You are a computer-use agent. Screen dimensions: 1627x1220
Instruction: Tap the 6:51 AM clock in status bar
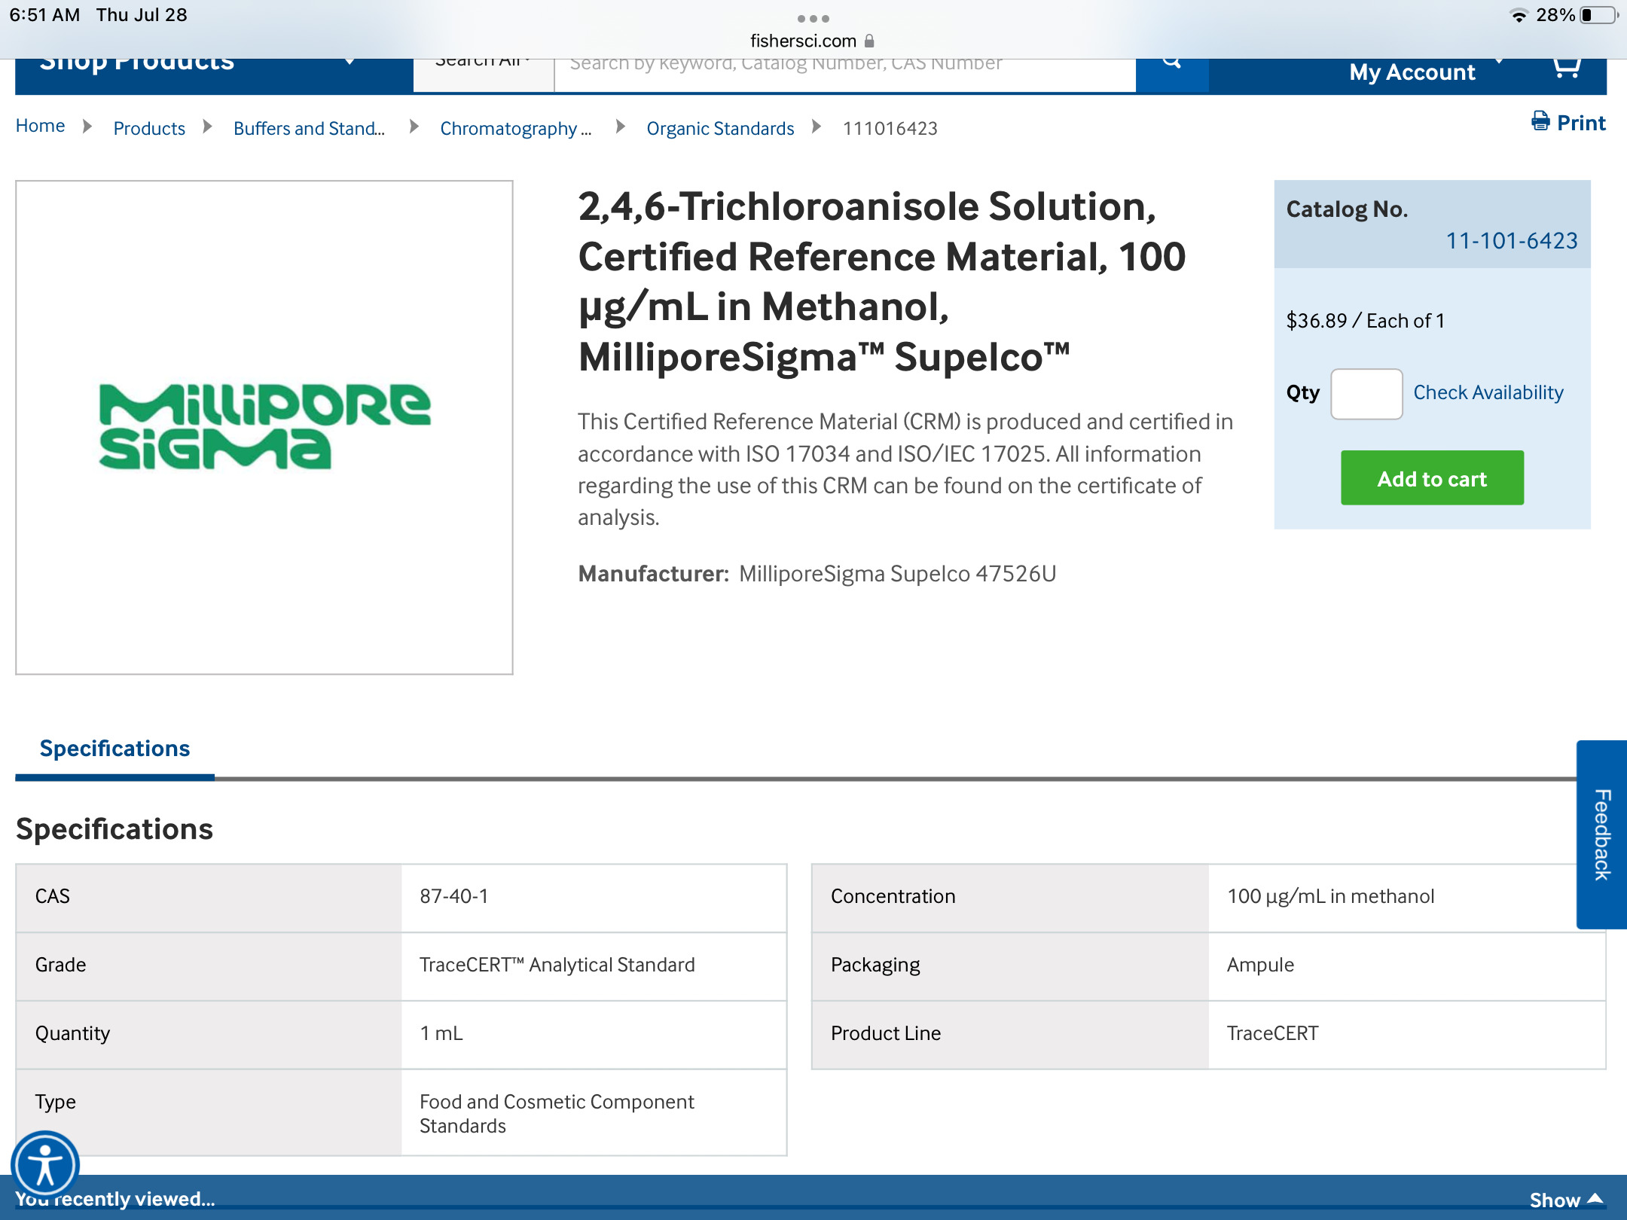[x=44, y=15]
